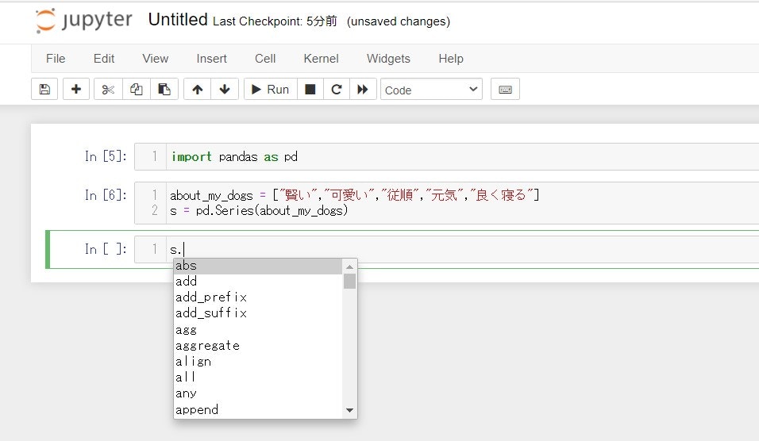Click the pd.Series code line
The height and width of the screenshot is (441, 759).
pyautogui.click(x=259, y=211)
